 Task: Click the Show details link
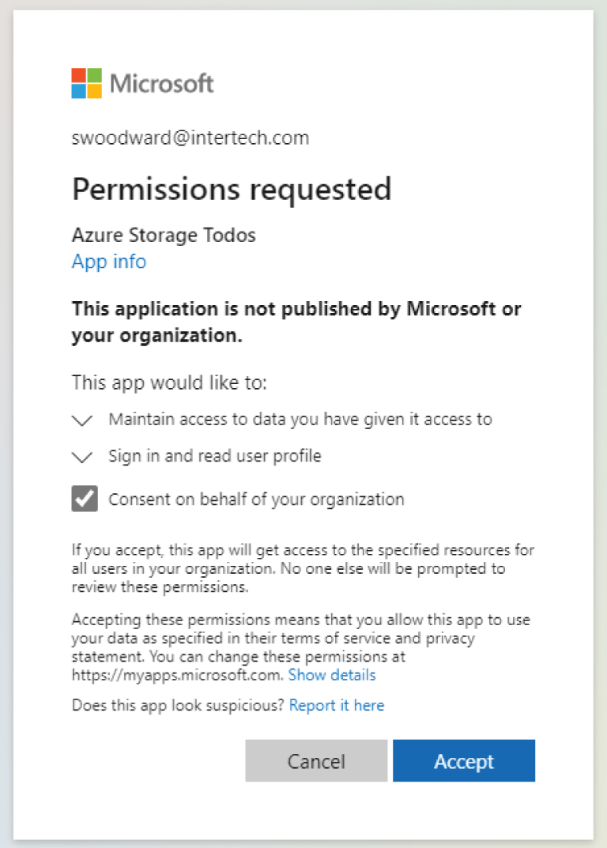coord(332,675)
